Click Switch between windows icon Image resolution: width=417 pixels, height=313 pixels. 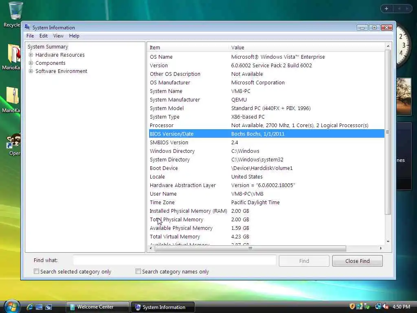pos(48,307)
